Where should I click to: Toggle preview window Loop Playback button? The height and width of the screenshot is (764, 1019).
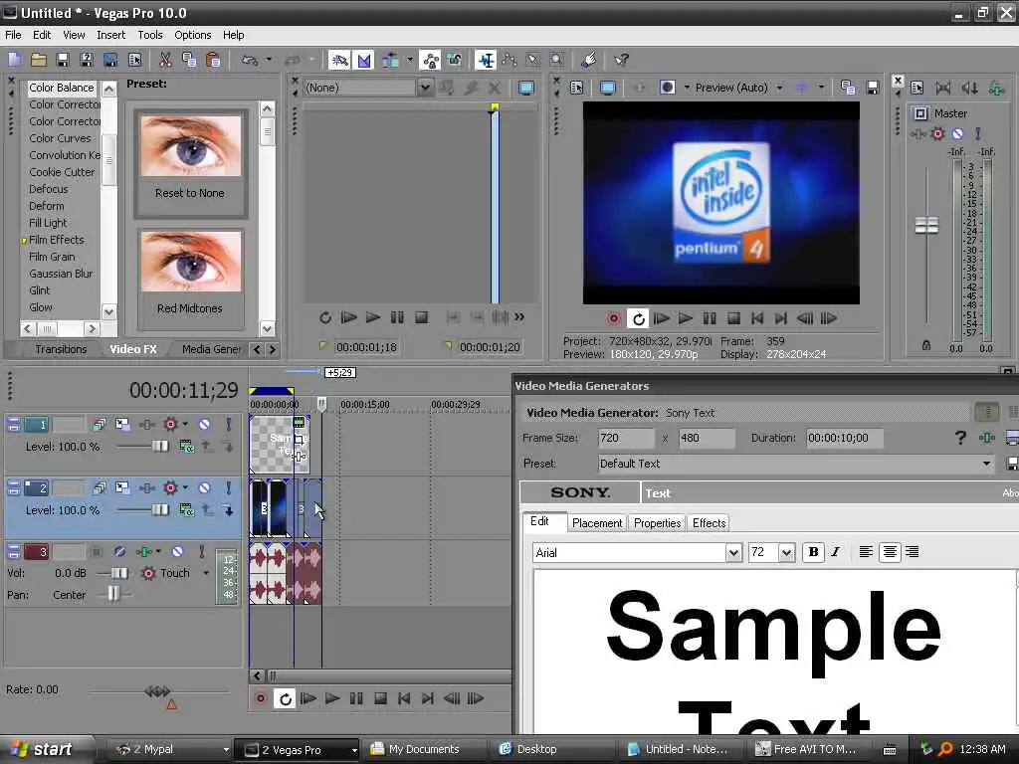[638, 318]
